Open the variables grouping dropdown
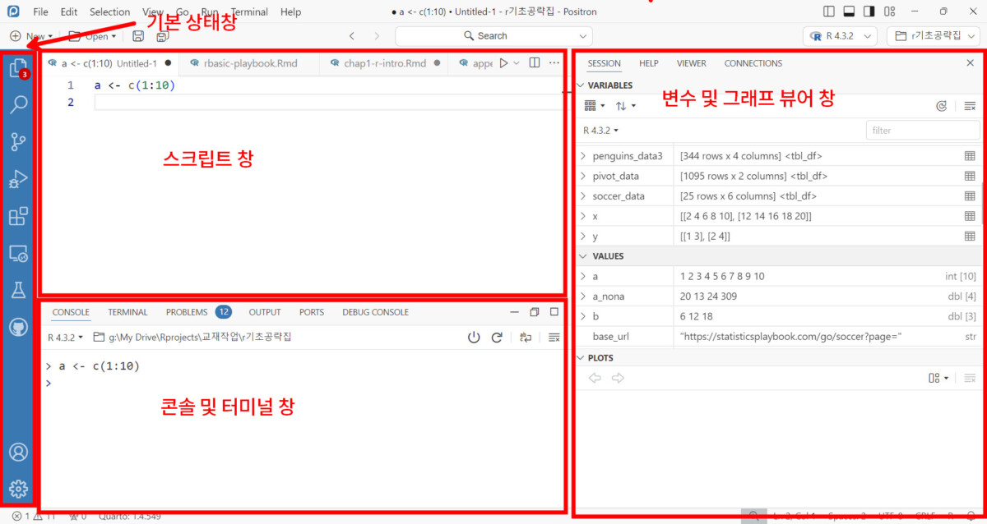 click(x=595, y=106)
